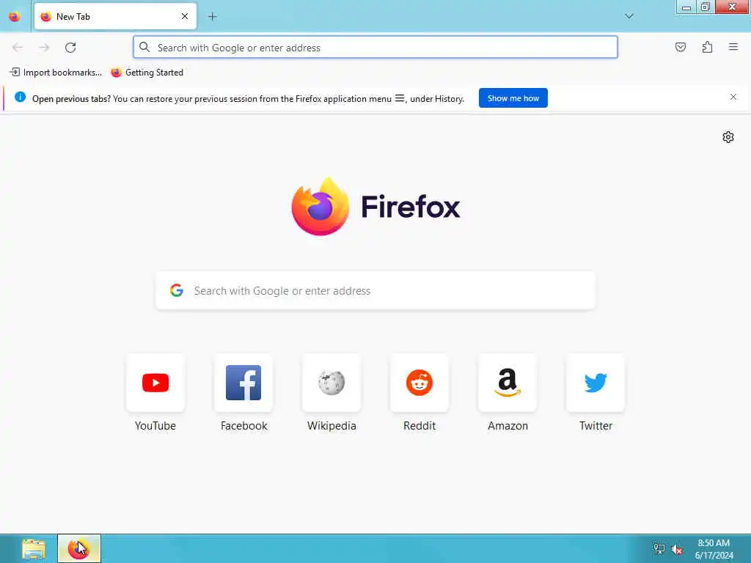Open the Firefox application menu
751x563 pixels.
733,47
